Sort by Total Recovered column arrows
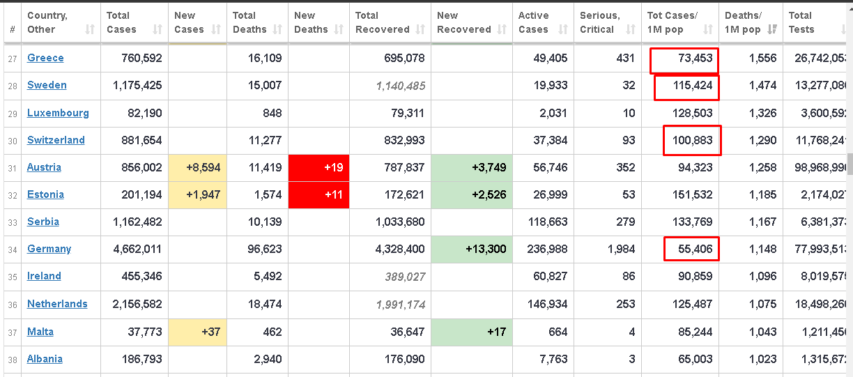 click(x=420, y=29)
